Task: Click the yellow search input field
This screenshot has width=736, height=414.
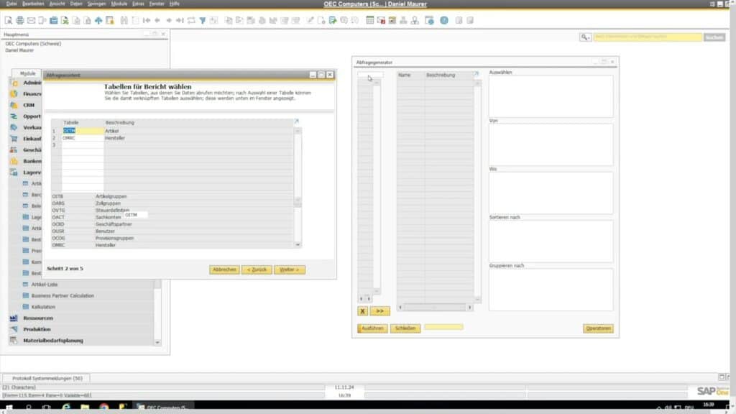Action: (648, 37)
